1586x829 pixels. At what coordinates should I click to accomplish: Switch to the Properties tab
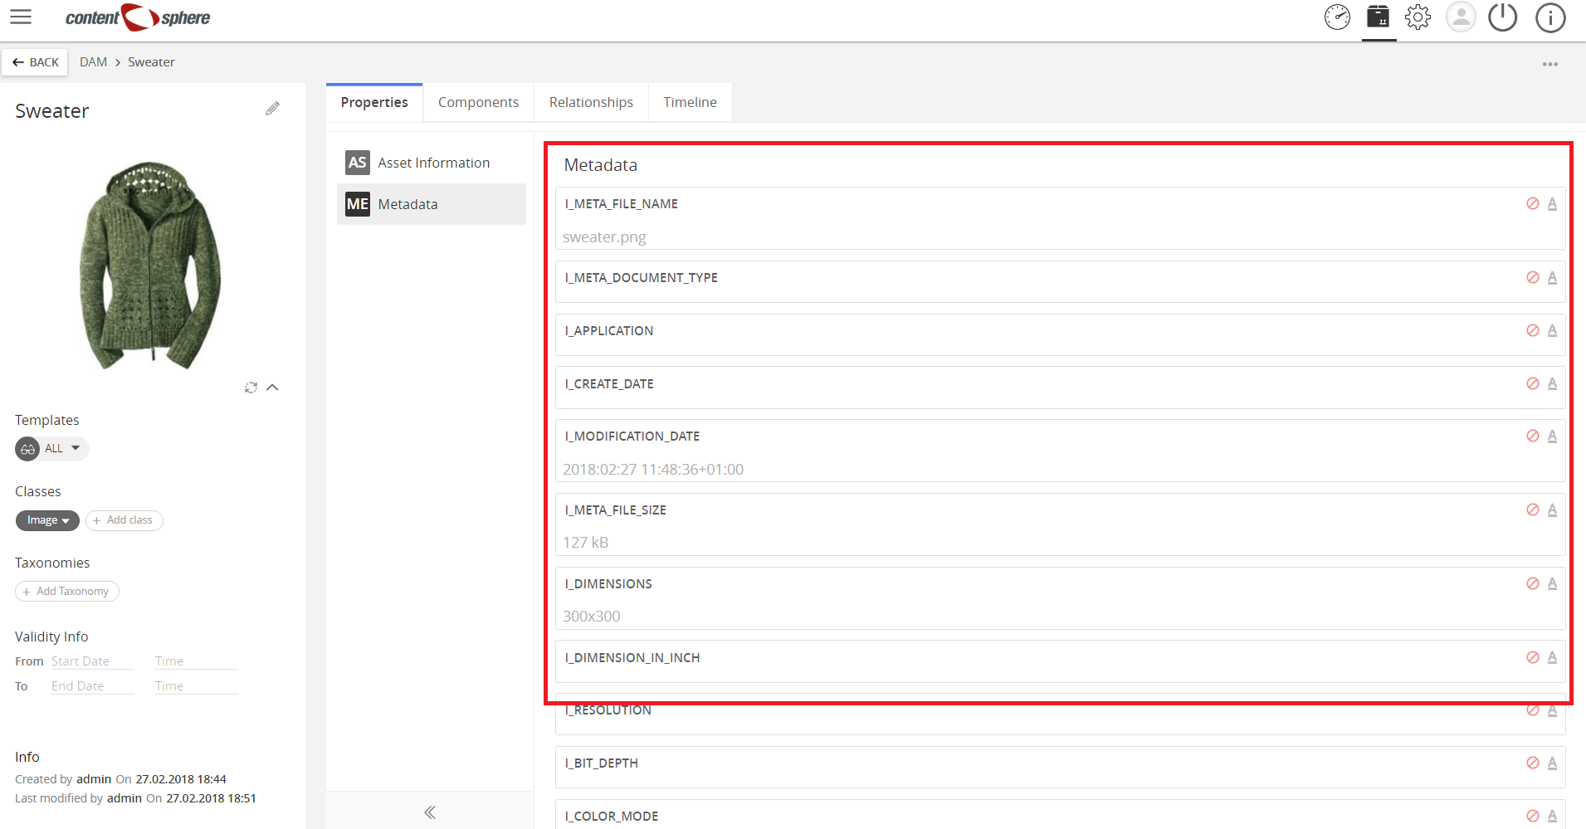tap(374, 102)
